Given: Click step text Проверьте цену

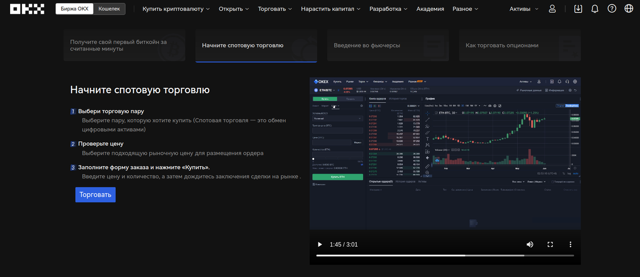Looking at the screenshot, I should (101, 144).
